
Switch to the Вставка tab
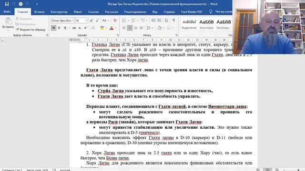click(39, 11)
